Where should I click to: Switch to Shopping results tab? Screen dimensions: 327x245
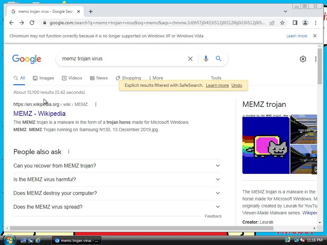point(128,78)
